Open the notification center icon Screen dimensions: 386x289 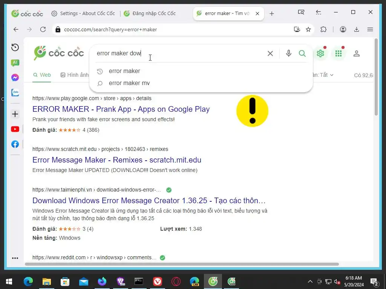[374, 281]
